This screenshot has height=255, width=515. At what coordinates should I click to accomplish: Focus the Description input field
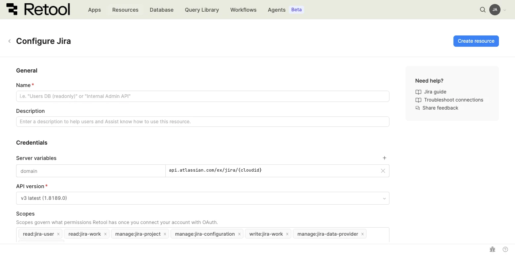click(x=203, y=122)
